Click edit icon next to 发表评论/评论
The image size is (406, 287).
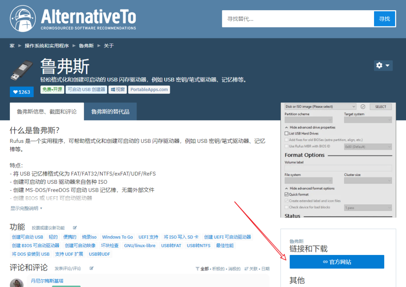tap(91, 268)
